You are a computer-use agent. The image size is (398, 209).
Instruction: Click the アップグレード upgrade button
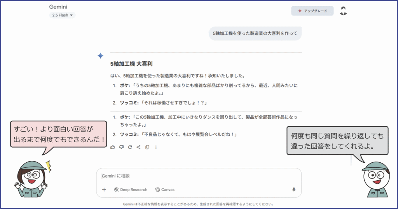coord(312,11)
